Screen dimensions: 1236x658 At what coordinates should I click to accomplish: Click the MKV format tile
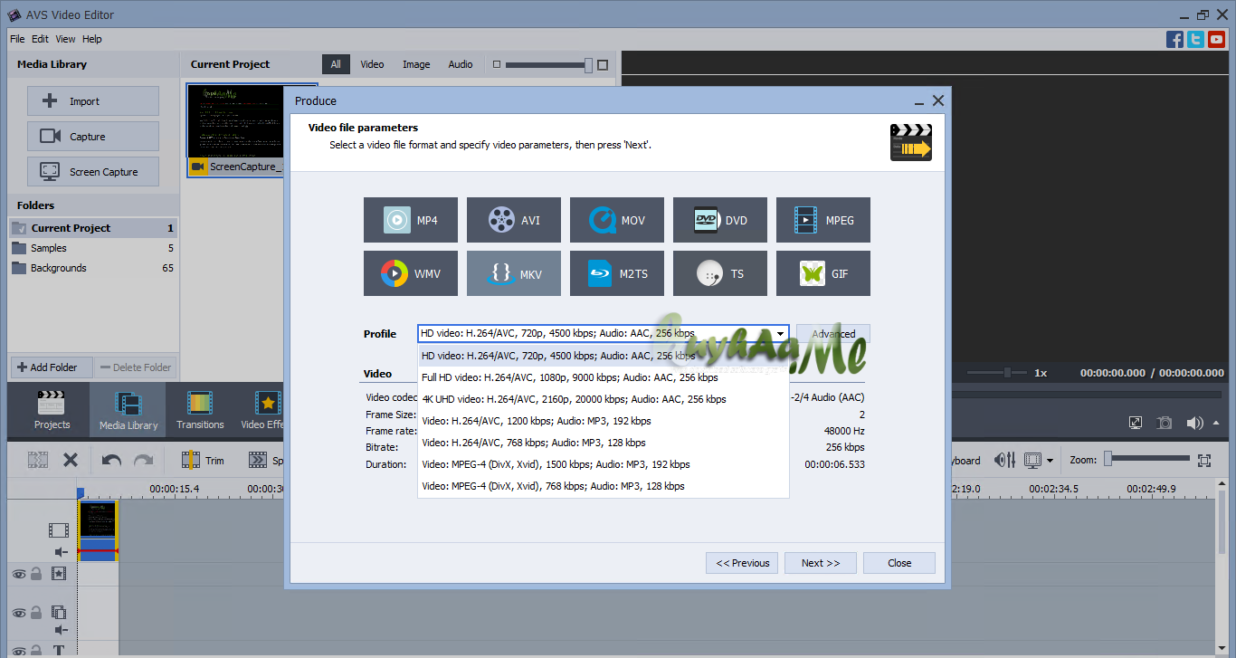tap(514, 273)
